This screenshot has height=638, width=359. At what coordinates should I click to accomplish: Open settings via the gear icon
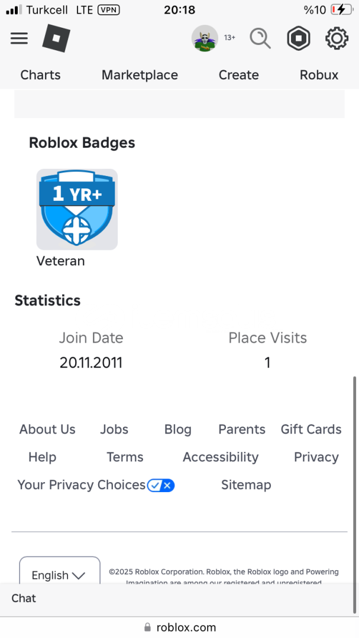tap(337, 38)
